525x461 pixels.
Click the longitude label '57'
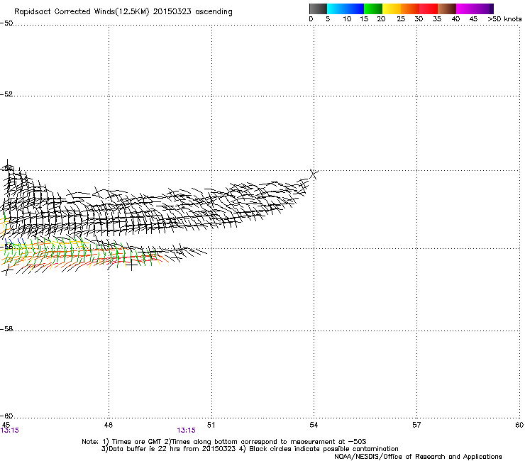(416, 425)
